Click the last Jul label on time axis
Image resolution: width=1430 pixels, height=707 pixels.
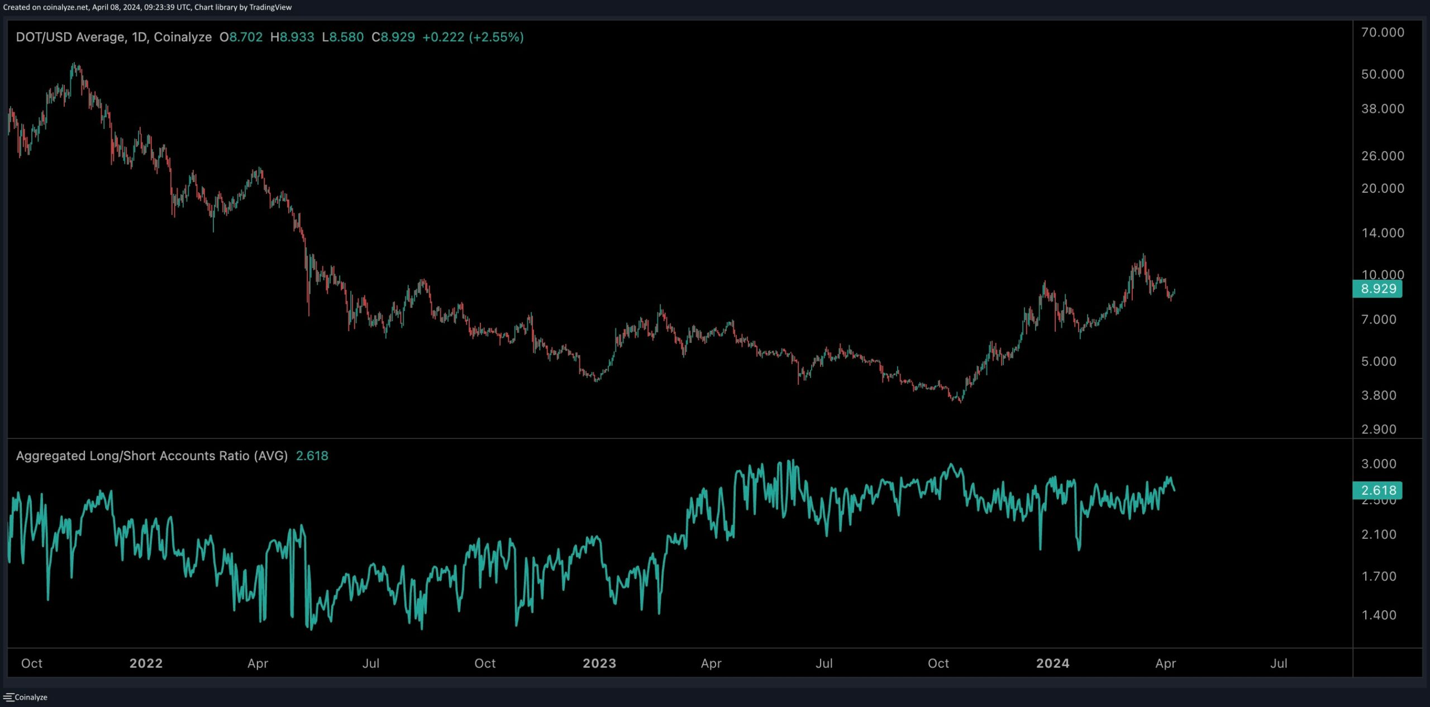click(1279, 663)
